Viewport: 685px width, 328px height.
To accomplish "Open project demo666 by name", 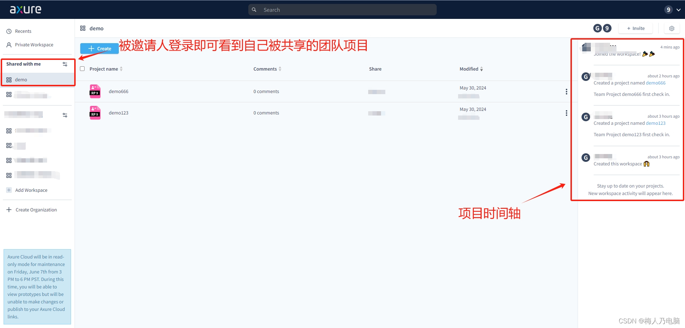I will tap(118, 91).
